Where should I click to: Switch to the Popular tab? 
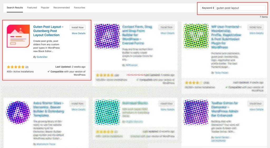45,8
